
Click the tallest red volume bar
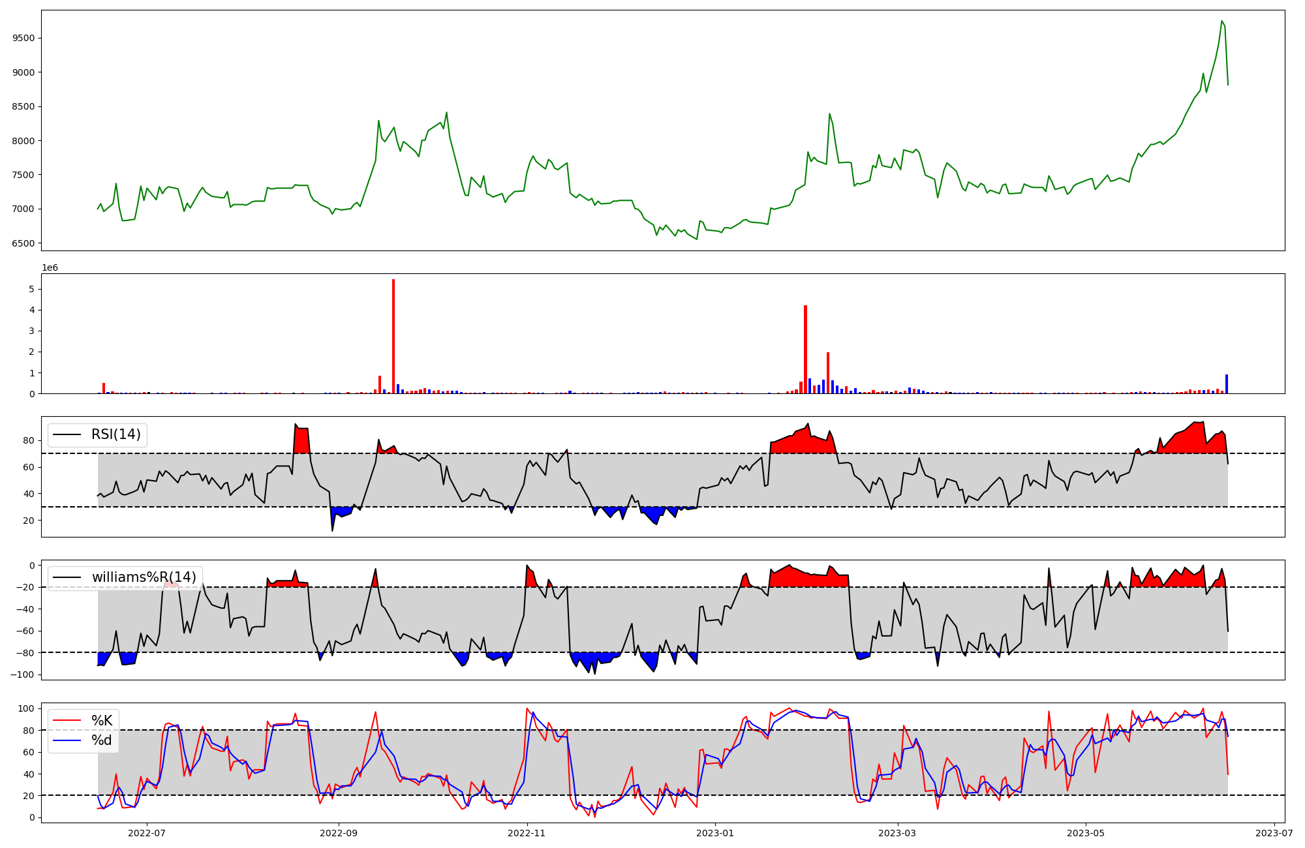click(393, 336)
